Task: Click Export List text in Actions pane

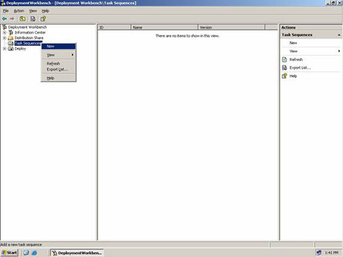Action: pyautogui.click(x=300, y=68)
